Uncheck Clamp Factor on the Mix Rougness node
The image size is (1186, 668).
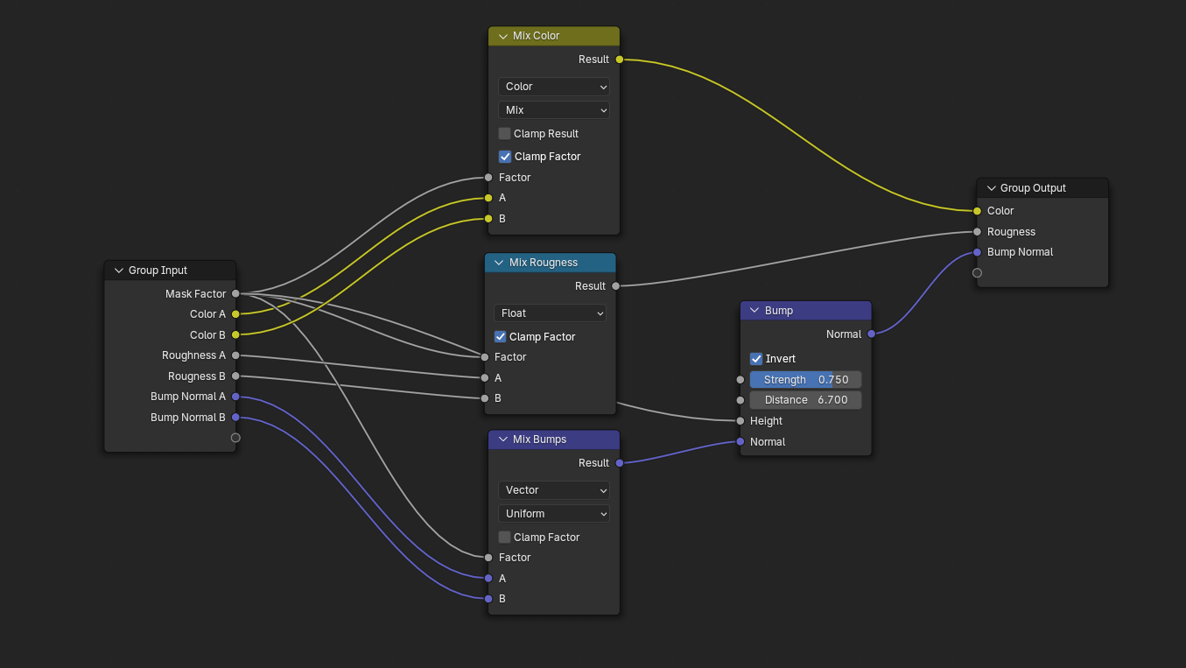point(500,336)
